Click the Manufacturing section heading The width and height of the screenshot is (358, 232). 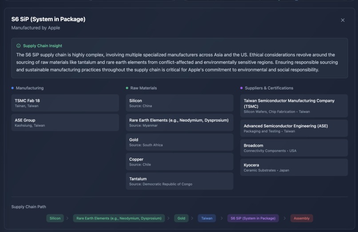tap(30, 88)
